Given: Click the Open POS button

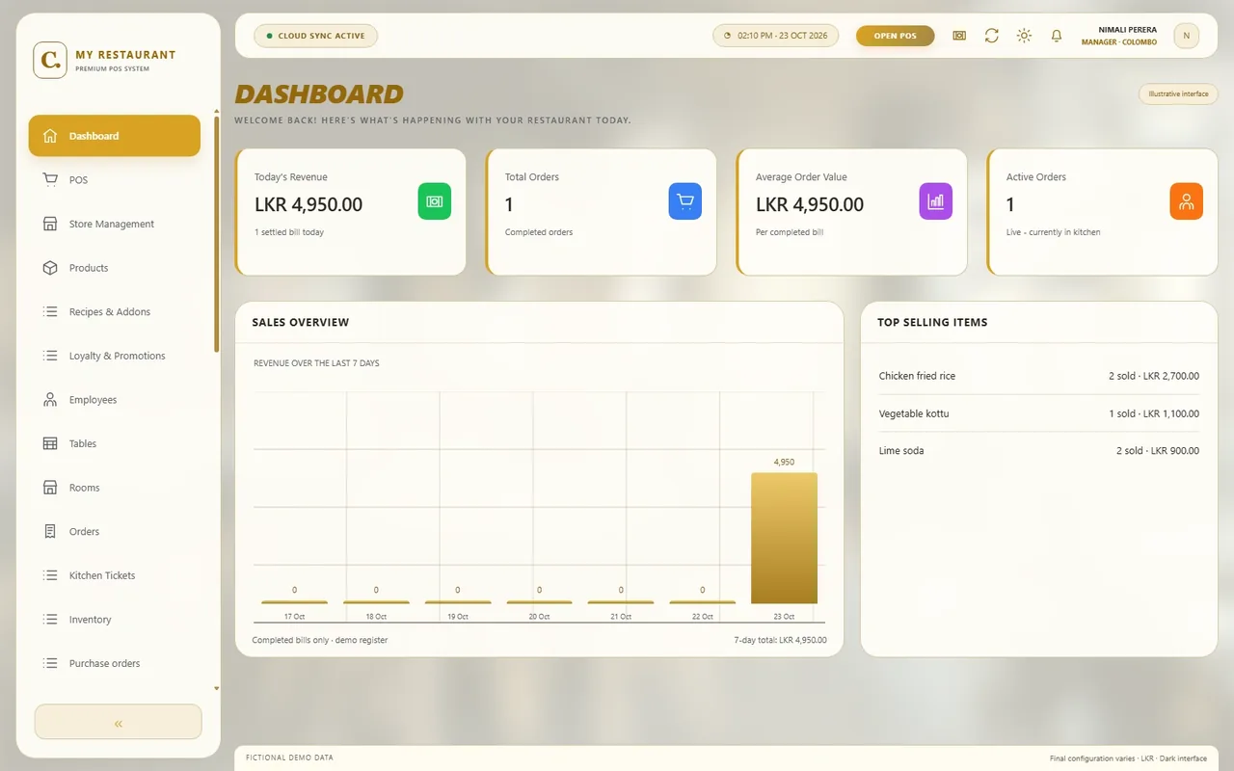Looking at the screenshot, I should point(895,36).
